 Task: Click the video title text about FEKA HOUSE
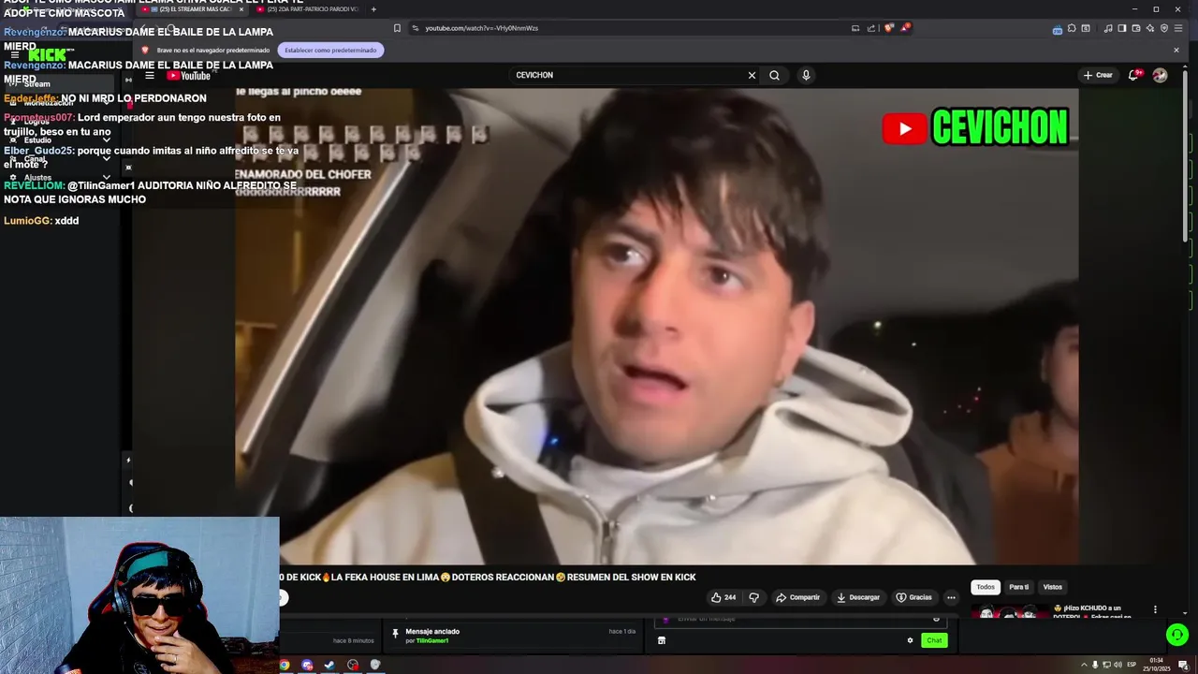tap(488, 578)
